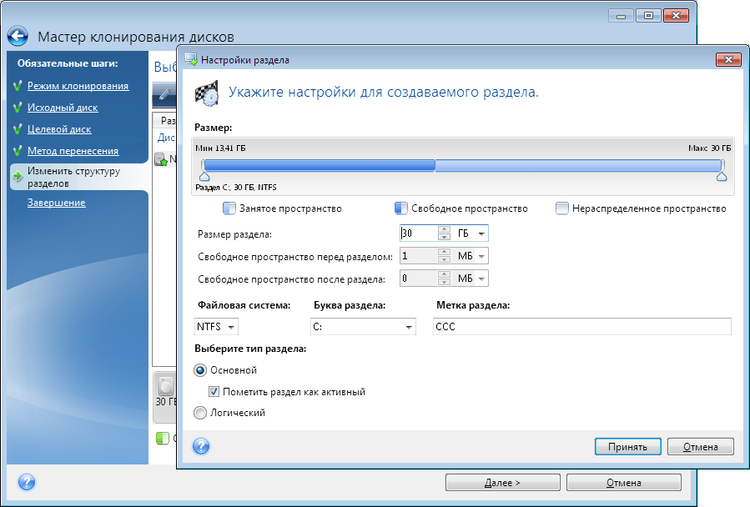Click the help icon in partition settings dialog
Viewport: 750px width, 507px height.
pos(201,446)
